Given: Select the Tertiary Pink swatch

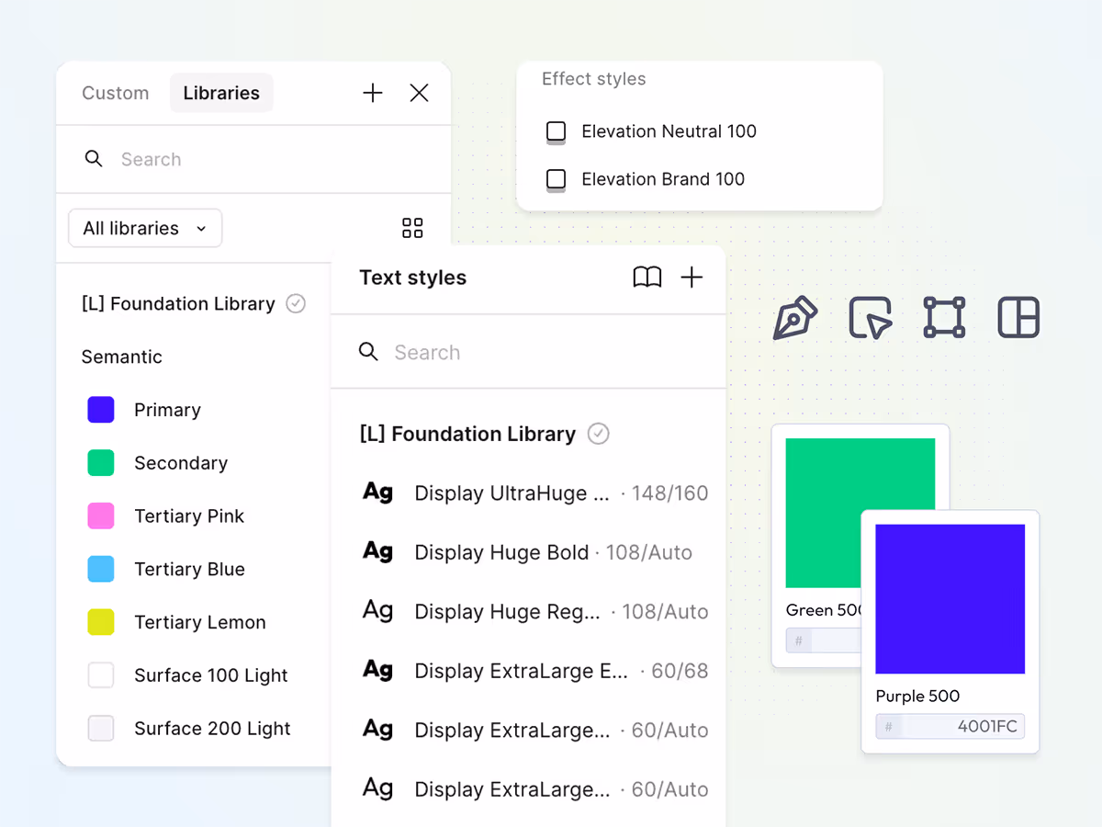Looking at the screenshot, I should 101,516.
